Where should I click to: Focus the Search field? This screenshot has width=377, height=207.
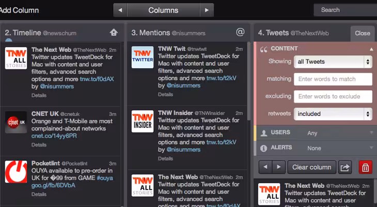tap(345, 10)
